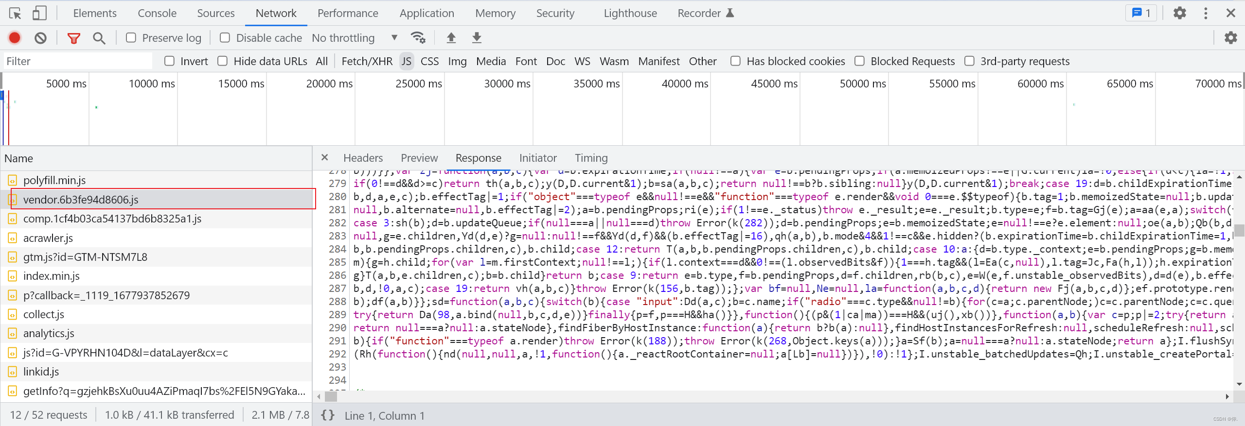The width and height of the screenshot is (1245, 426).
Task: Open the Performance tab
Action: (x=348, y=13)
